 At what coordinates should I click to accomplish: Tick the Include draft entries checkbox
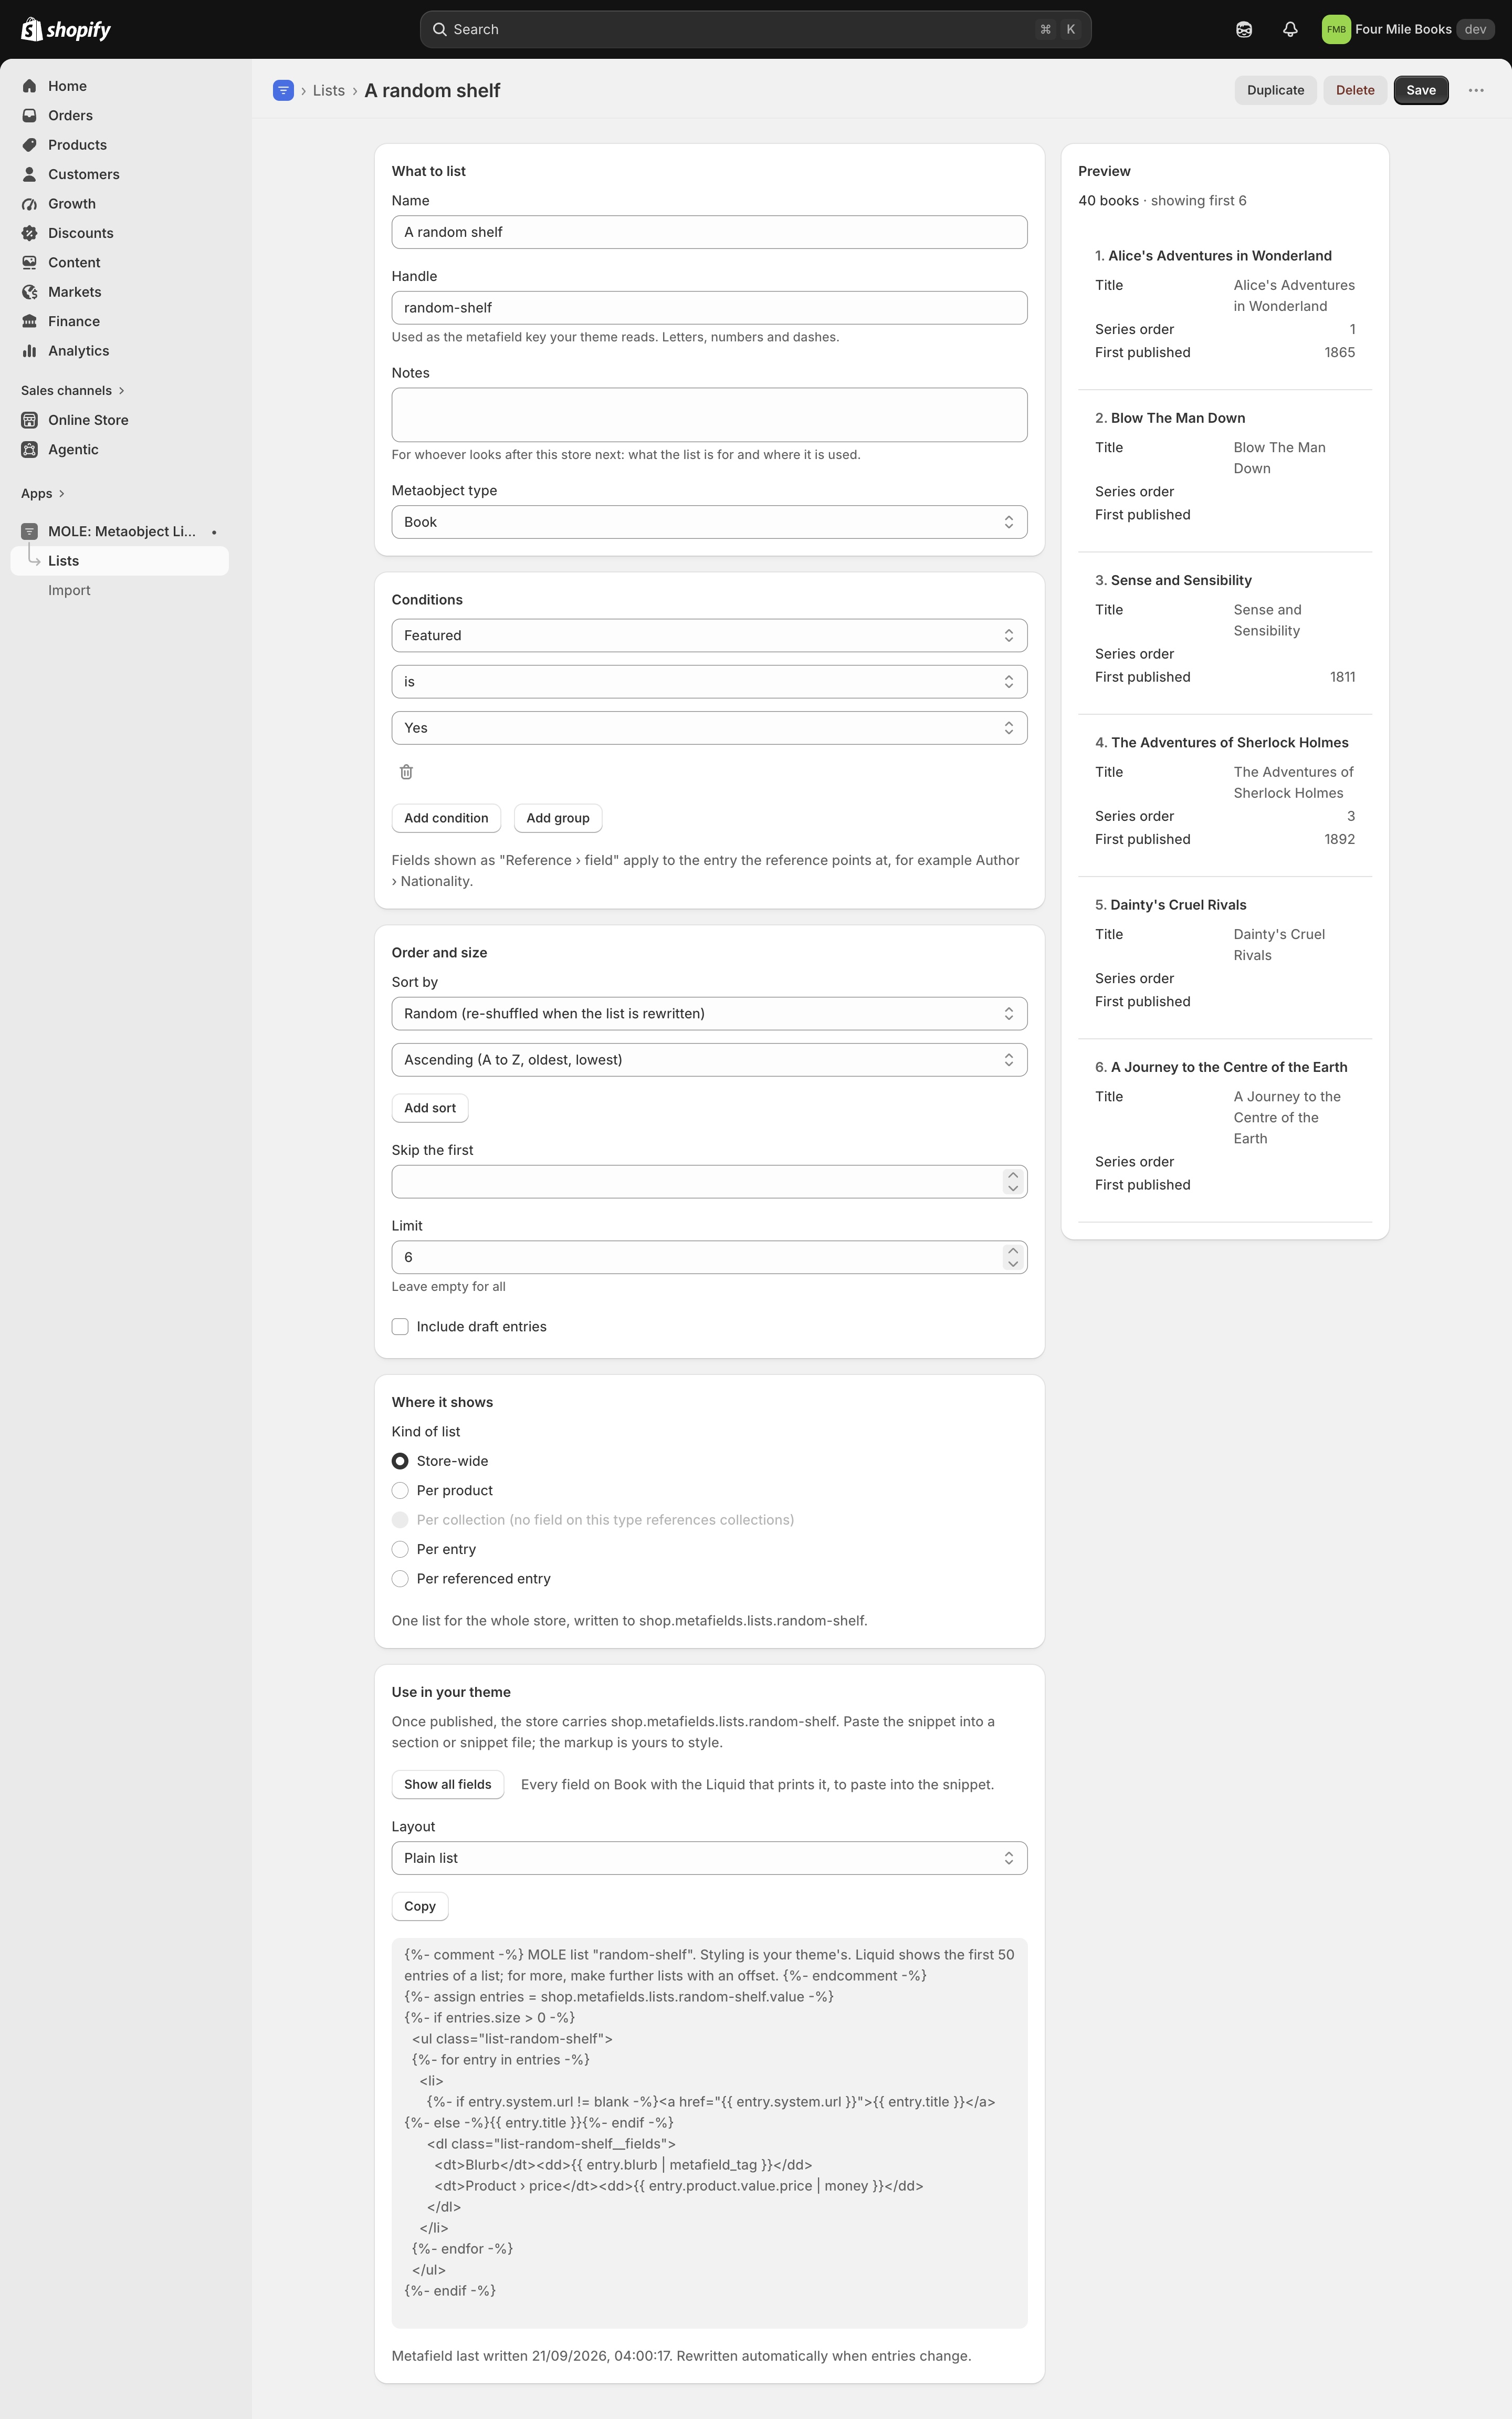pos(400,1327)
